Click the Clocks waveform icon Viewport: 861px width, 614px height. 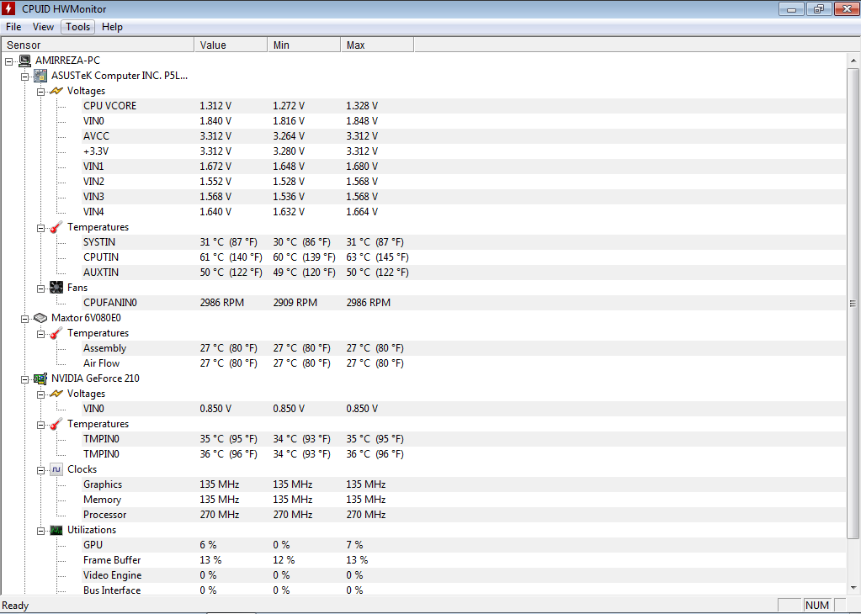56,469
